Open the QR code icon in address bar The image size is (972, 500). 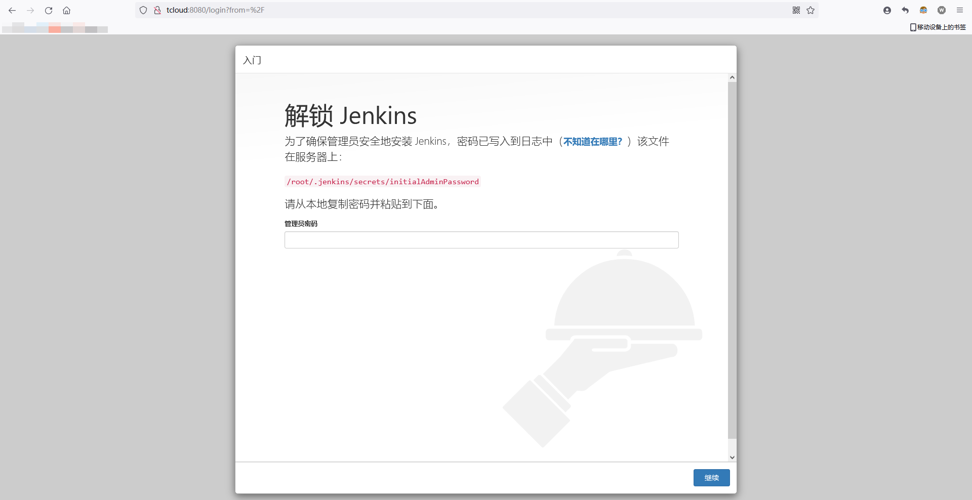point(796,10)
